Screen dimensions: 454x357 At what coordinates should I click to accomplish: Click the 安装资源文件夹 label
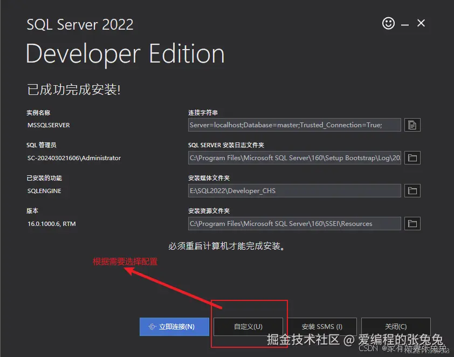point(209,211)
